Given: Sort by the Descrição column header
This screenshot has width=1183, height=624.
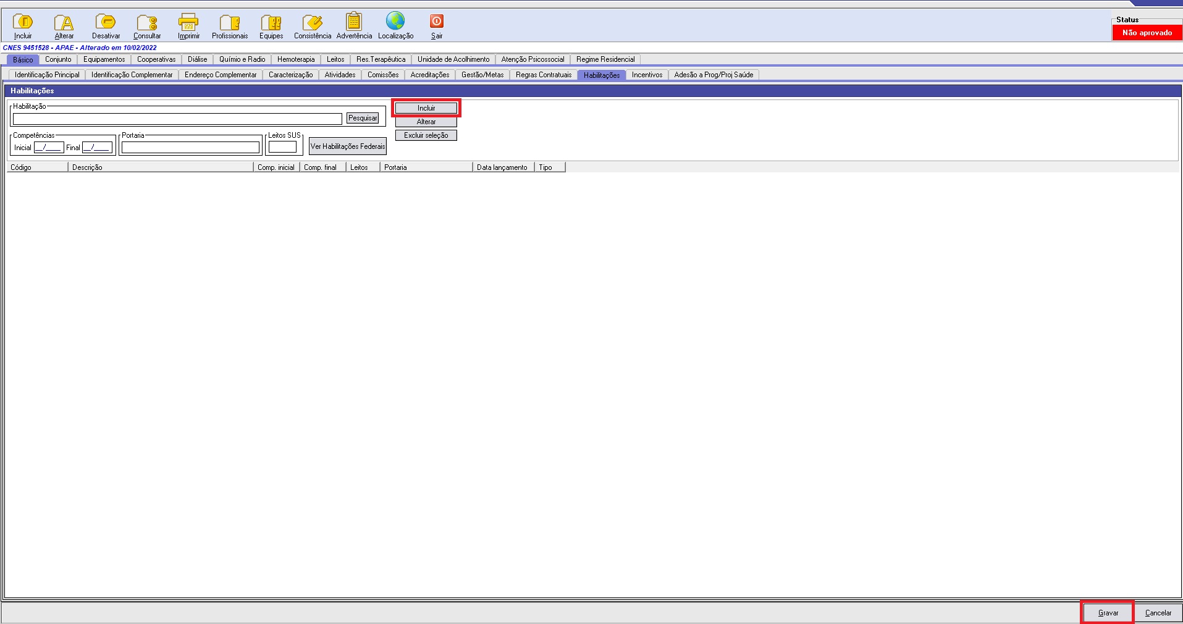Looking at the screenshot, I should coord(161,167).
